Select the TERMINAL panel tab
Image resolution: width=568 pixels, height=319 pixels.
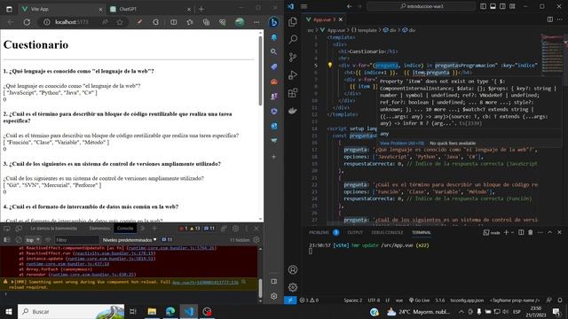[x=422, y=232]
